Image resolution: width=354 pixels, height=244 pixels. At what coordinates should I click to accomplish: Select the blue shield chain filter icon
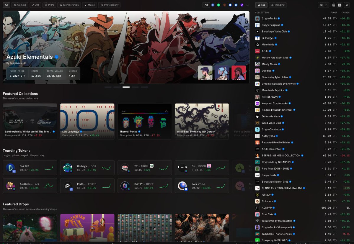[x=236, y=5]
